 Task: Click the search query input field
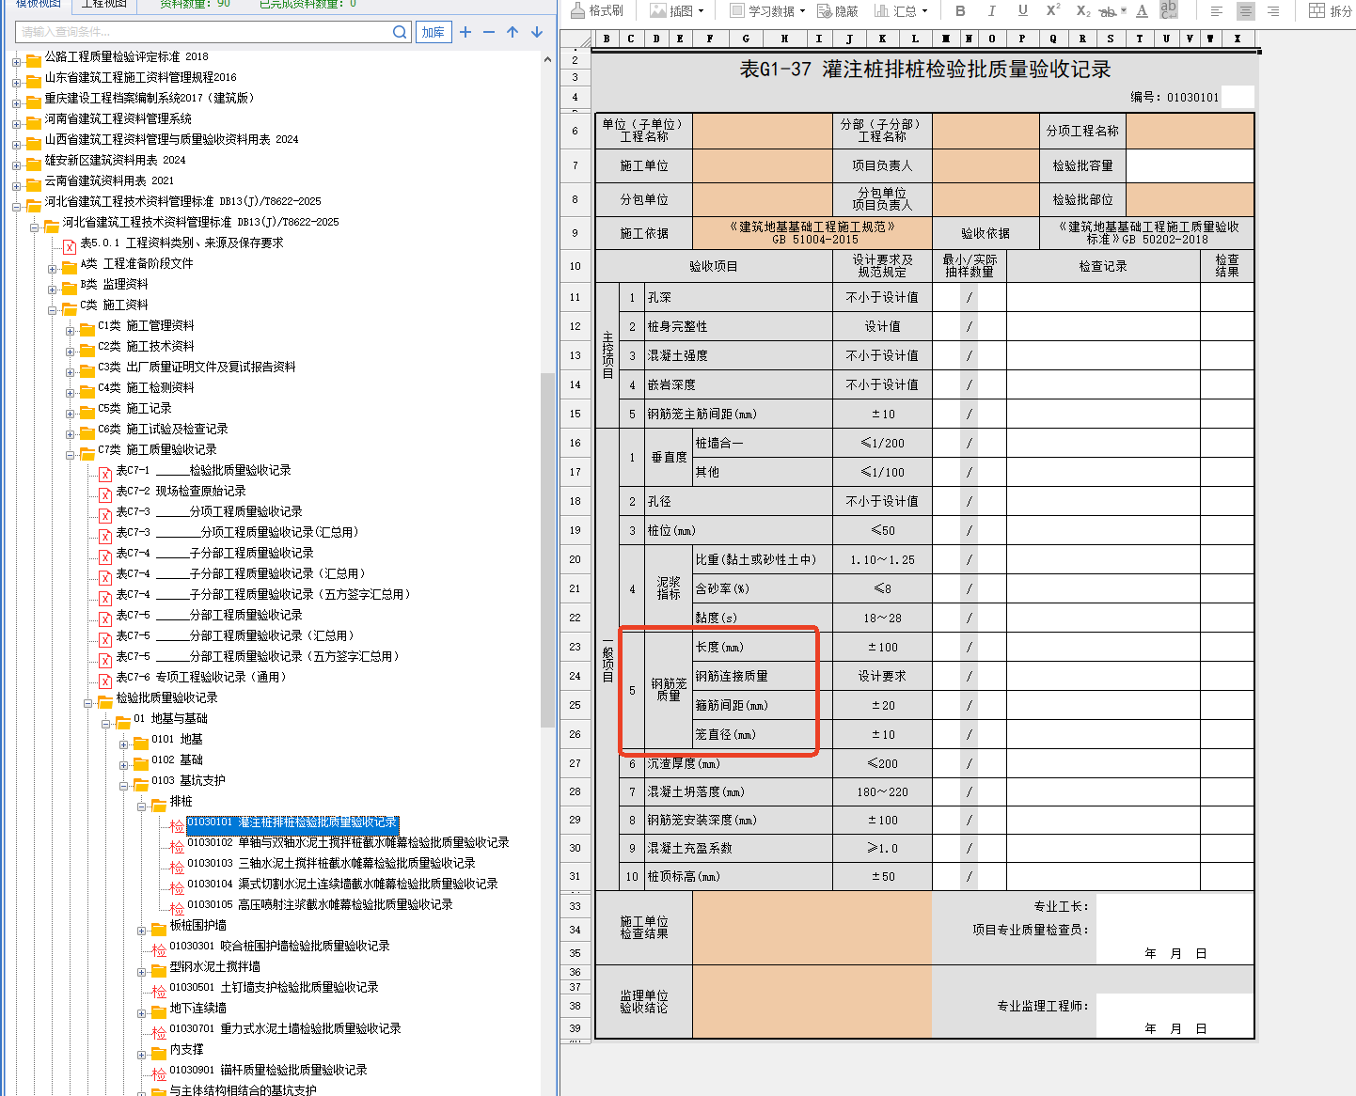[x=202, y=32]
